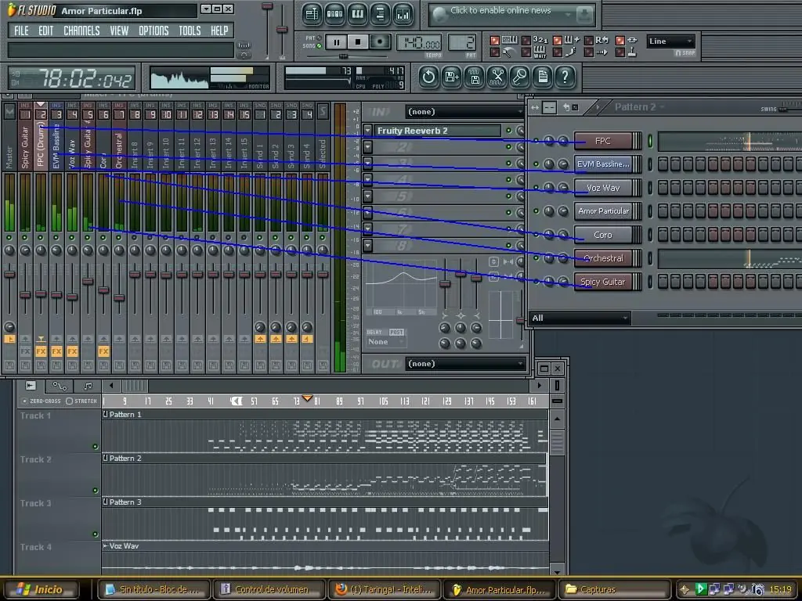Open the Mixer from the top toolbar
This screenshot has width=802, height=601.
(403, 14)
